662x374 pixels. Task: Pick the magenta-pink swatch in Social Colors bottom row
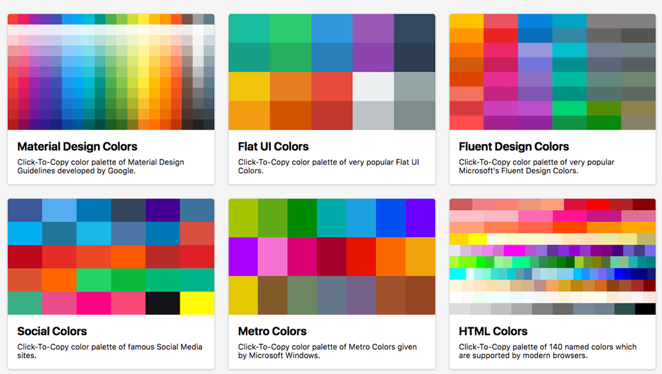(x=94, y=303)
